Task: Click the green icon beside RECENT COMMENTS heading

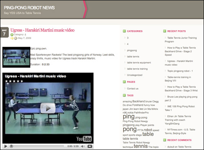Action: tap(164, 140)
